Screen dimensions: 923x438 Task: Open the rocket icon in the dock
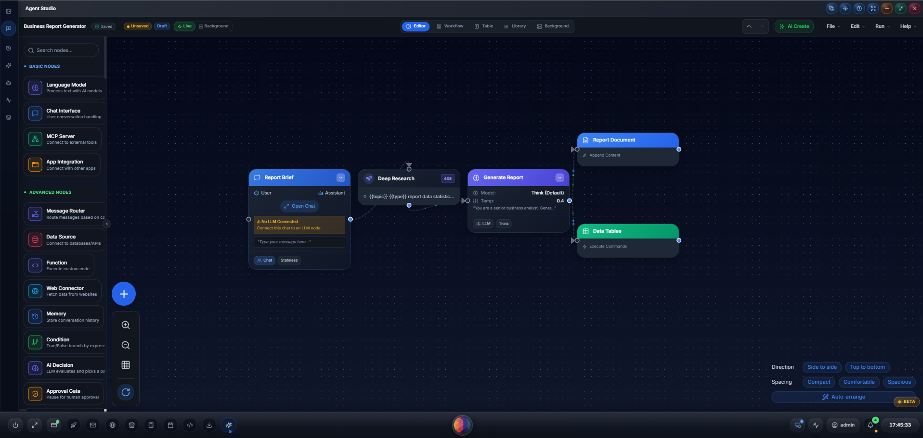74,425
